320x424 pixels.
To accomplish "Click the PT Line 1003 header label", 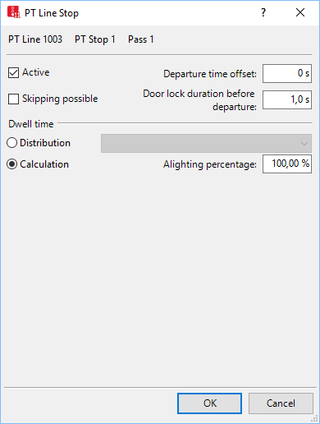I will [x=35, y=39].
